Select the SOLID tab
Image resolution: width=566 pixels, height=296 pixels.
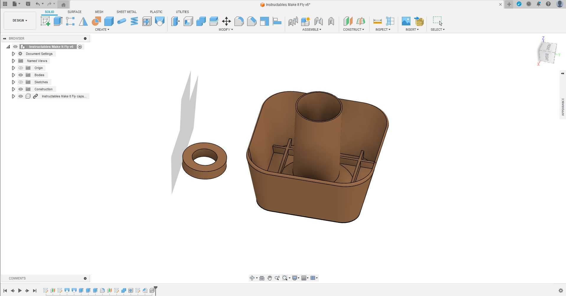pos(49,12)
